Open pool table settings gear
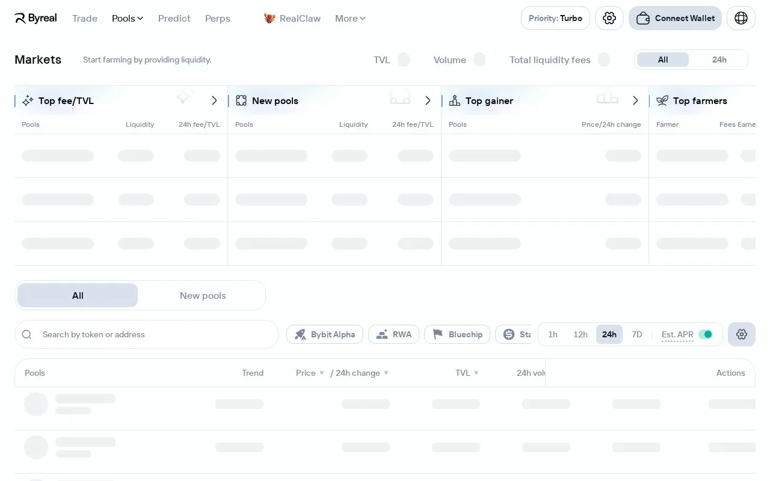The height and width of the screenshot is (481, 770). coord(742,334)
